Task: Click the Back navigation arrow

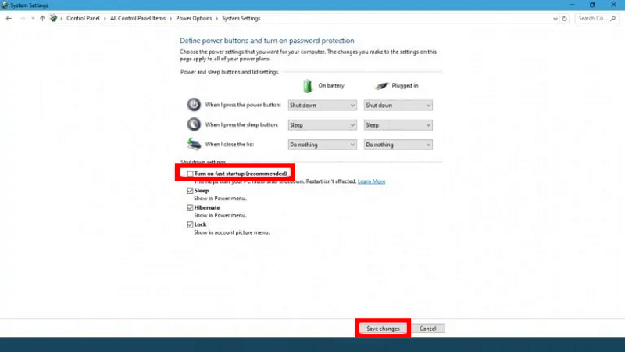Action: point(9,18)
